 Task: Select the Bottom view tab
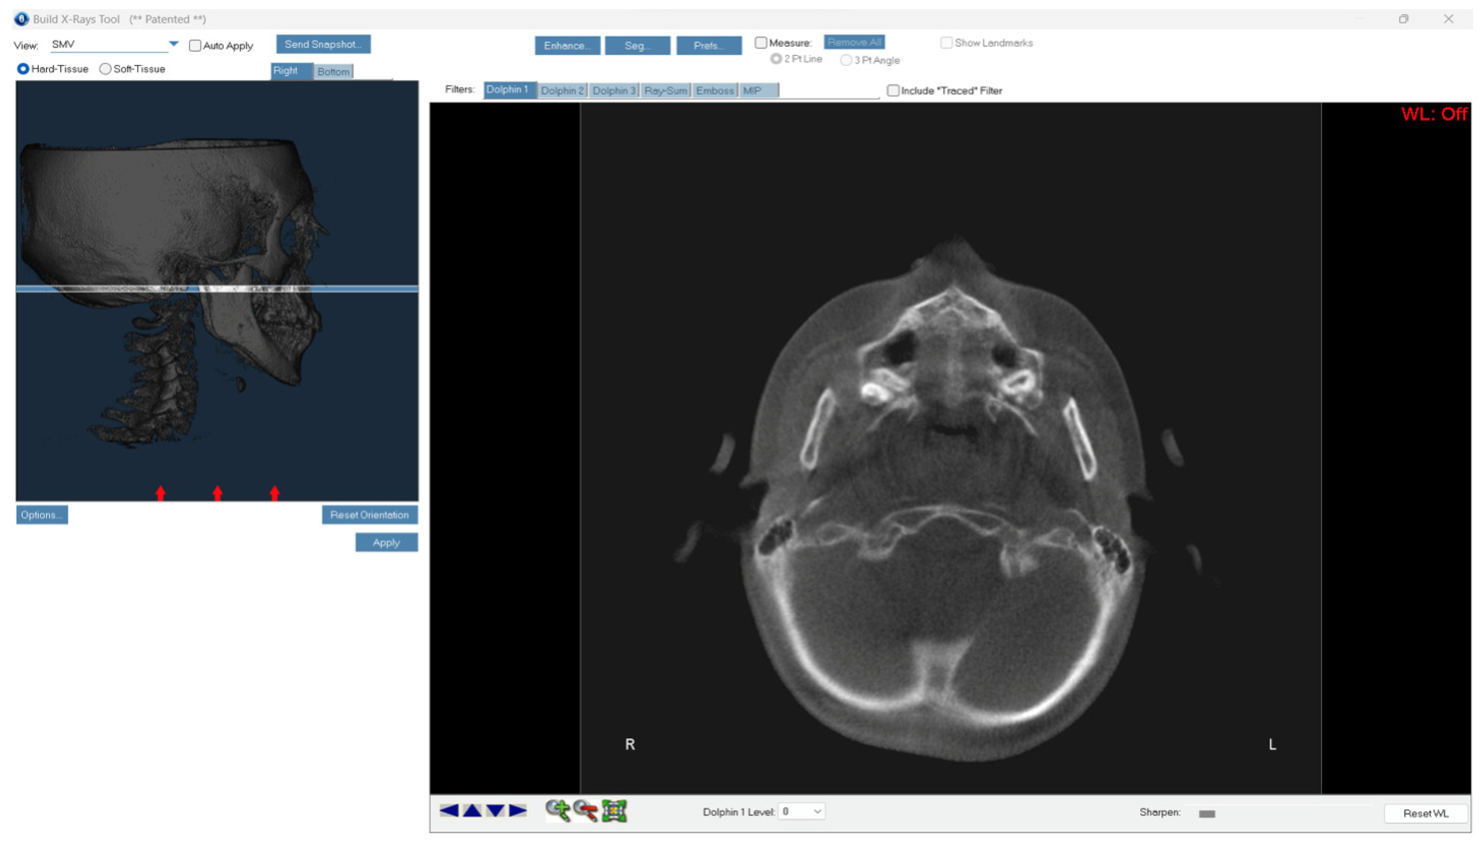[x=333, y=71]
